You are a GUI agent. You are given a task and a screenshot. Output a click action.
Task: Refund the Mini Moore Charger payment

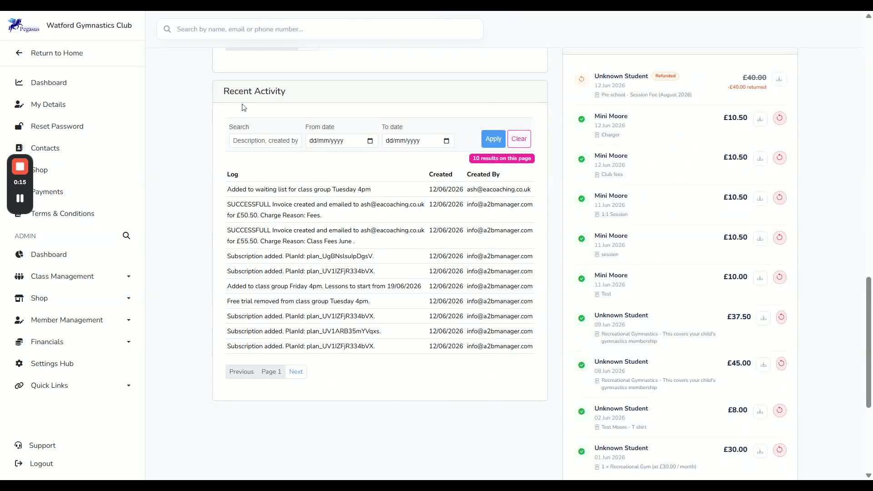tap(779, 118)
